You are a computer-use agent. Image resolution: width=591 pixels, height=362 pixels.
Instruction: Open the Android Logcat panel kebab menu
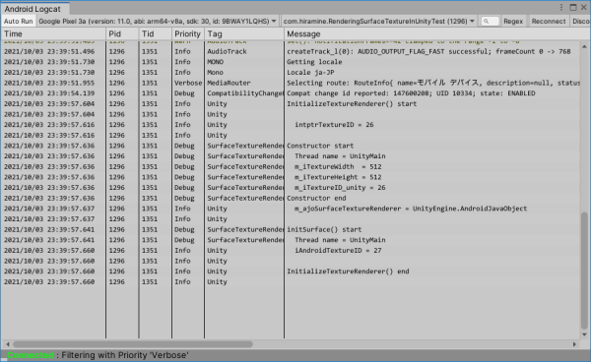pos(561,7)
